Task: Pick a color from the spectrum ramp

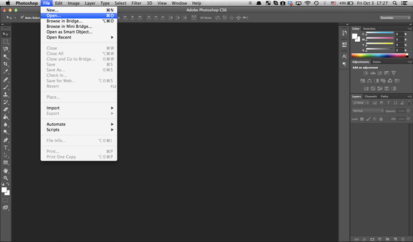Action: [380, 56]
